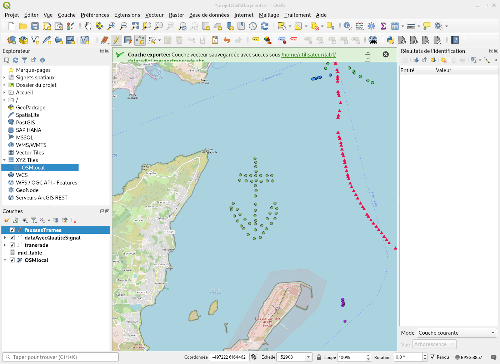The image size is (500, 364).
Task: Zoom to full extent of map
Action: pos(135,26)
